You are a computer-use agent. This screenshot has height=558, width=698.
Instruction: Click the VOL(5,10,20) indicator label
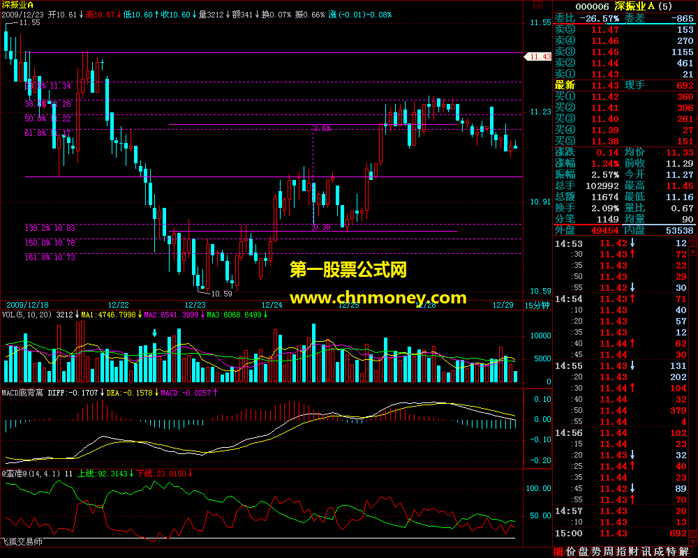click(27, 315)
